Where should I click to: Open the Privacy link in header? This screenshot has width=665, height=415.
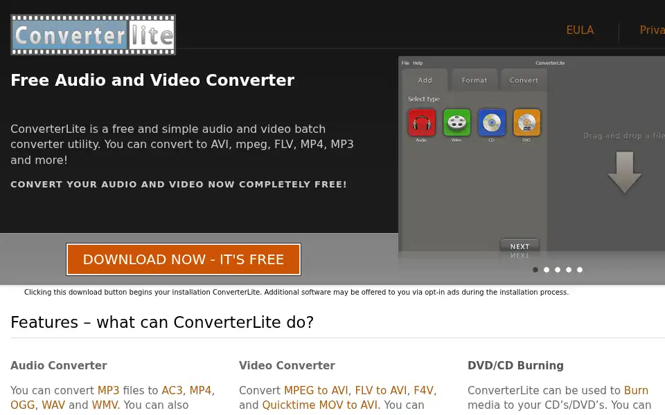tap(653, 30)
